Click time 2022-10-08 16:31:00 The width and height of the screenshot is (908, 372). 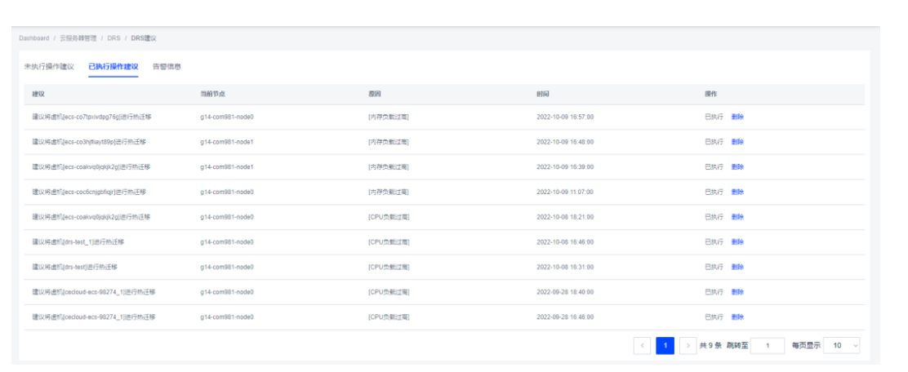pyautogui.click(x=564, y=267)
